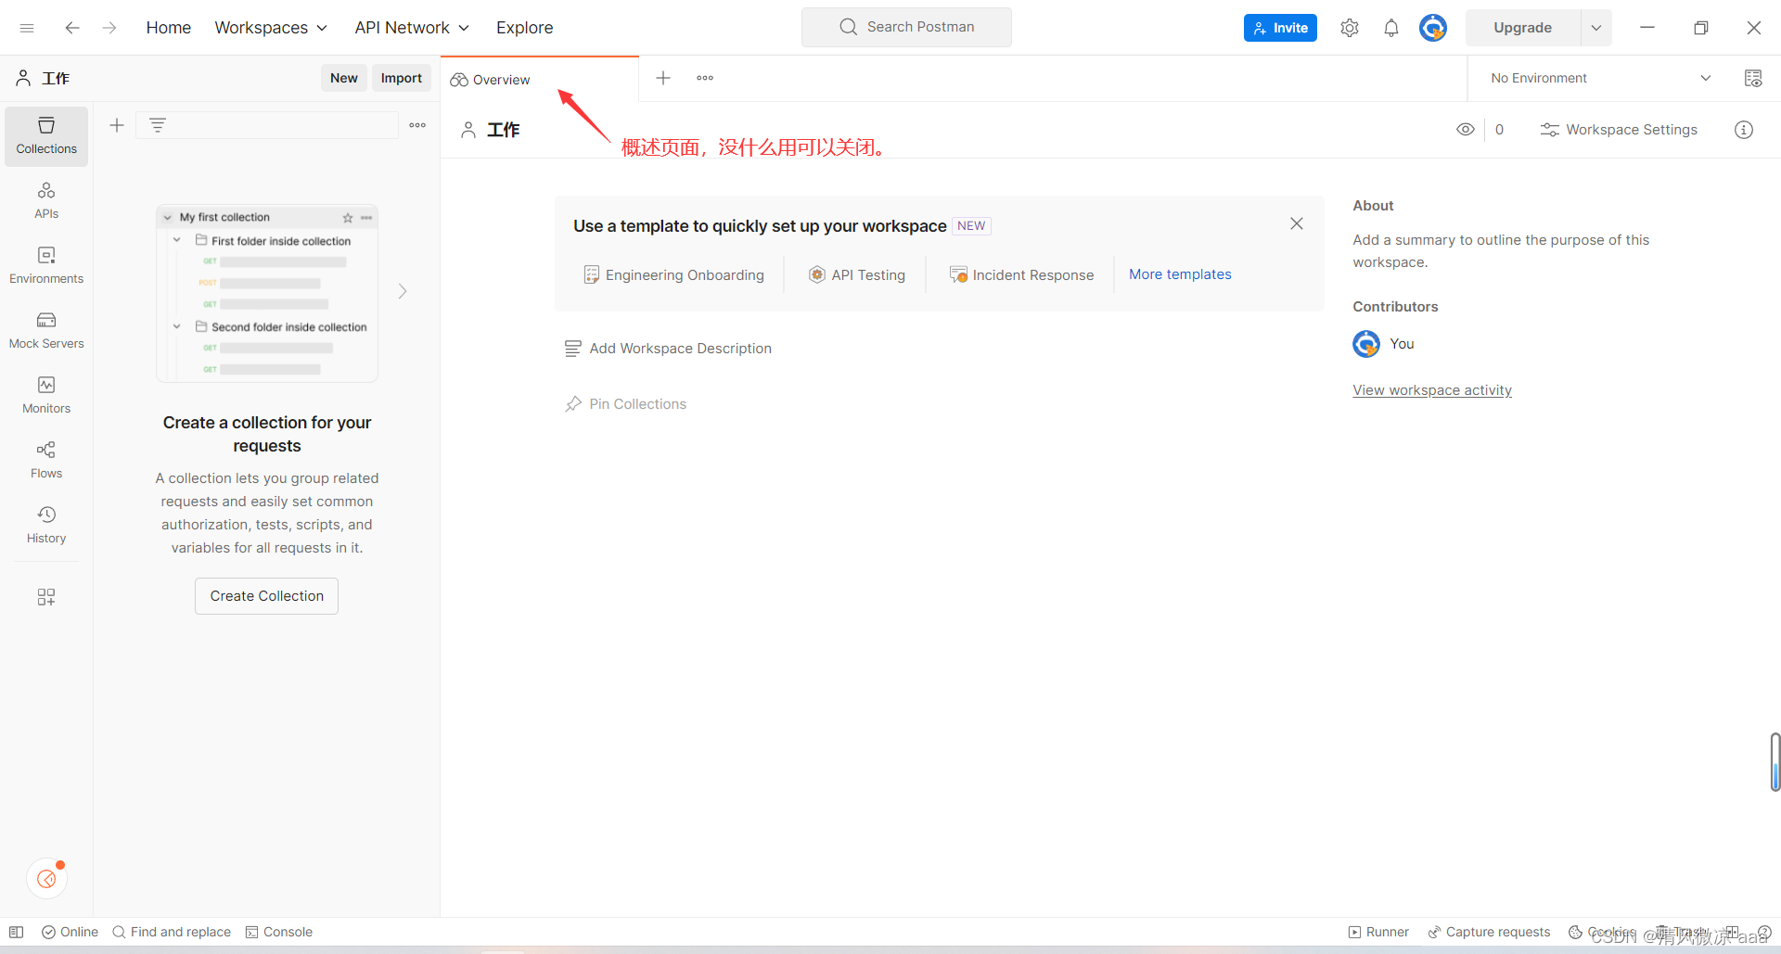The height and width of the screenshot is (954, 1781).
Task: Dismiss the template banner with X
Action: [1297, 223]
